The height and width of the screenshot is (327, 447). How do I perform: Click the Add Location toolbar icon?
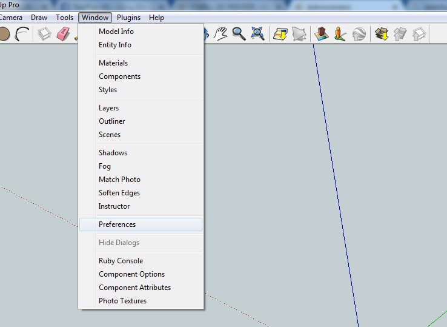pos(280,34)
